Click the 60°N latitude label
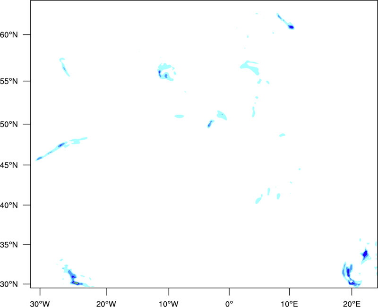Viewport: 378px width, 307px height. pyautogui.click(x=9, y=34)
